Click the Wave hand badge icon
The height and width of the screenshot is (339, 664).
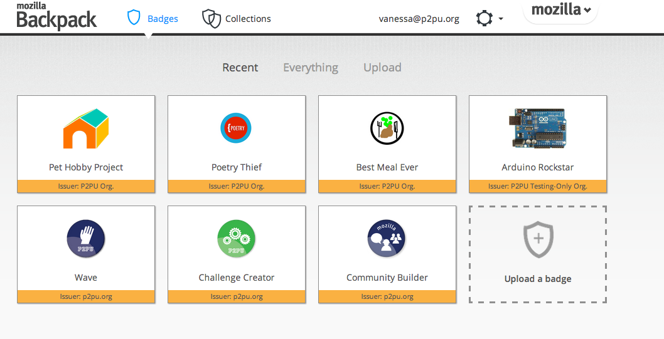pos(86,238)
